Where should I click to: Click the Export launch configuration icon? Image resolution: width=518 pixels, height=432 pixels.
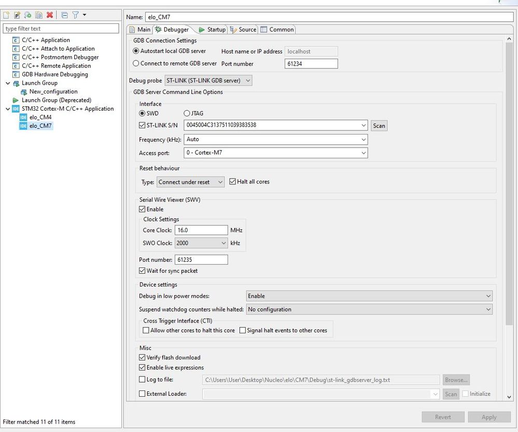coord(28,15)
